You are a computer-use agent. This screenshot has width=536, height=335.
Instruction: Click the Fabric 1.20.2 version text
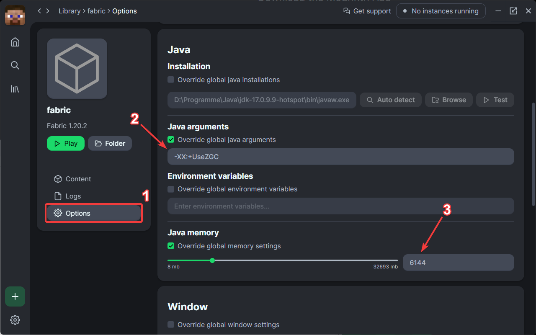pyautogui.click(x=67, y=126)
